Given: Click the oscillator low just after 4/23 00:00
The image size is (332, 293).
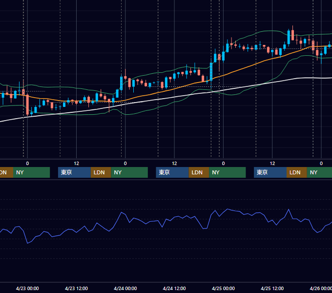Looking at the screenshot, I should [x=27, y=243].
